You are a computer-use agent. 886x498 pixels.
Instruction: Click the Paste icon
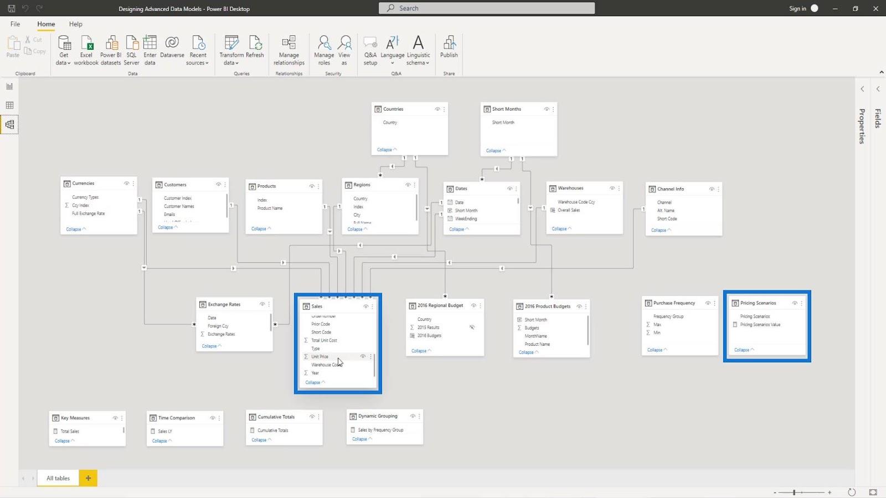coord(13,43)
